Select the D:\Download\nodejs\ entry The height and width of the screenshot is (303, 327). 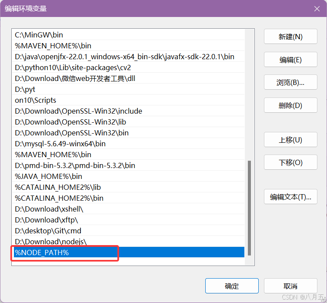click(x=128, y=241)
